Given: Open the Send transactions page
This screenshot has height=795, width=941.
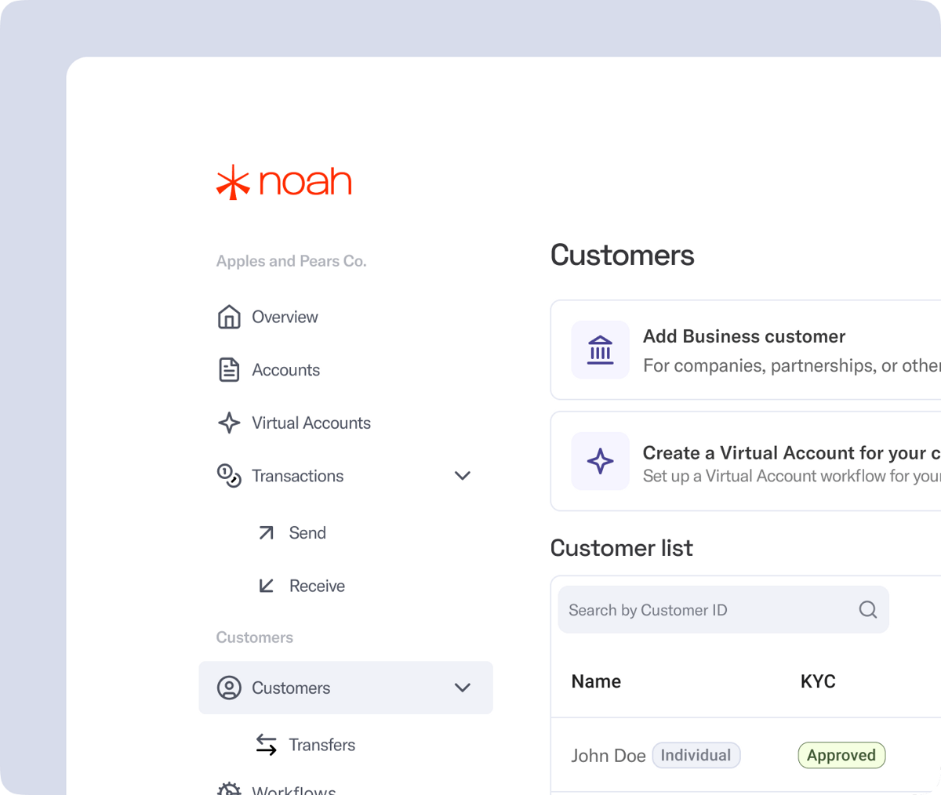Looking at the screenshot, I should [307, 533].
